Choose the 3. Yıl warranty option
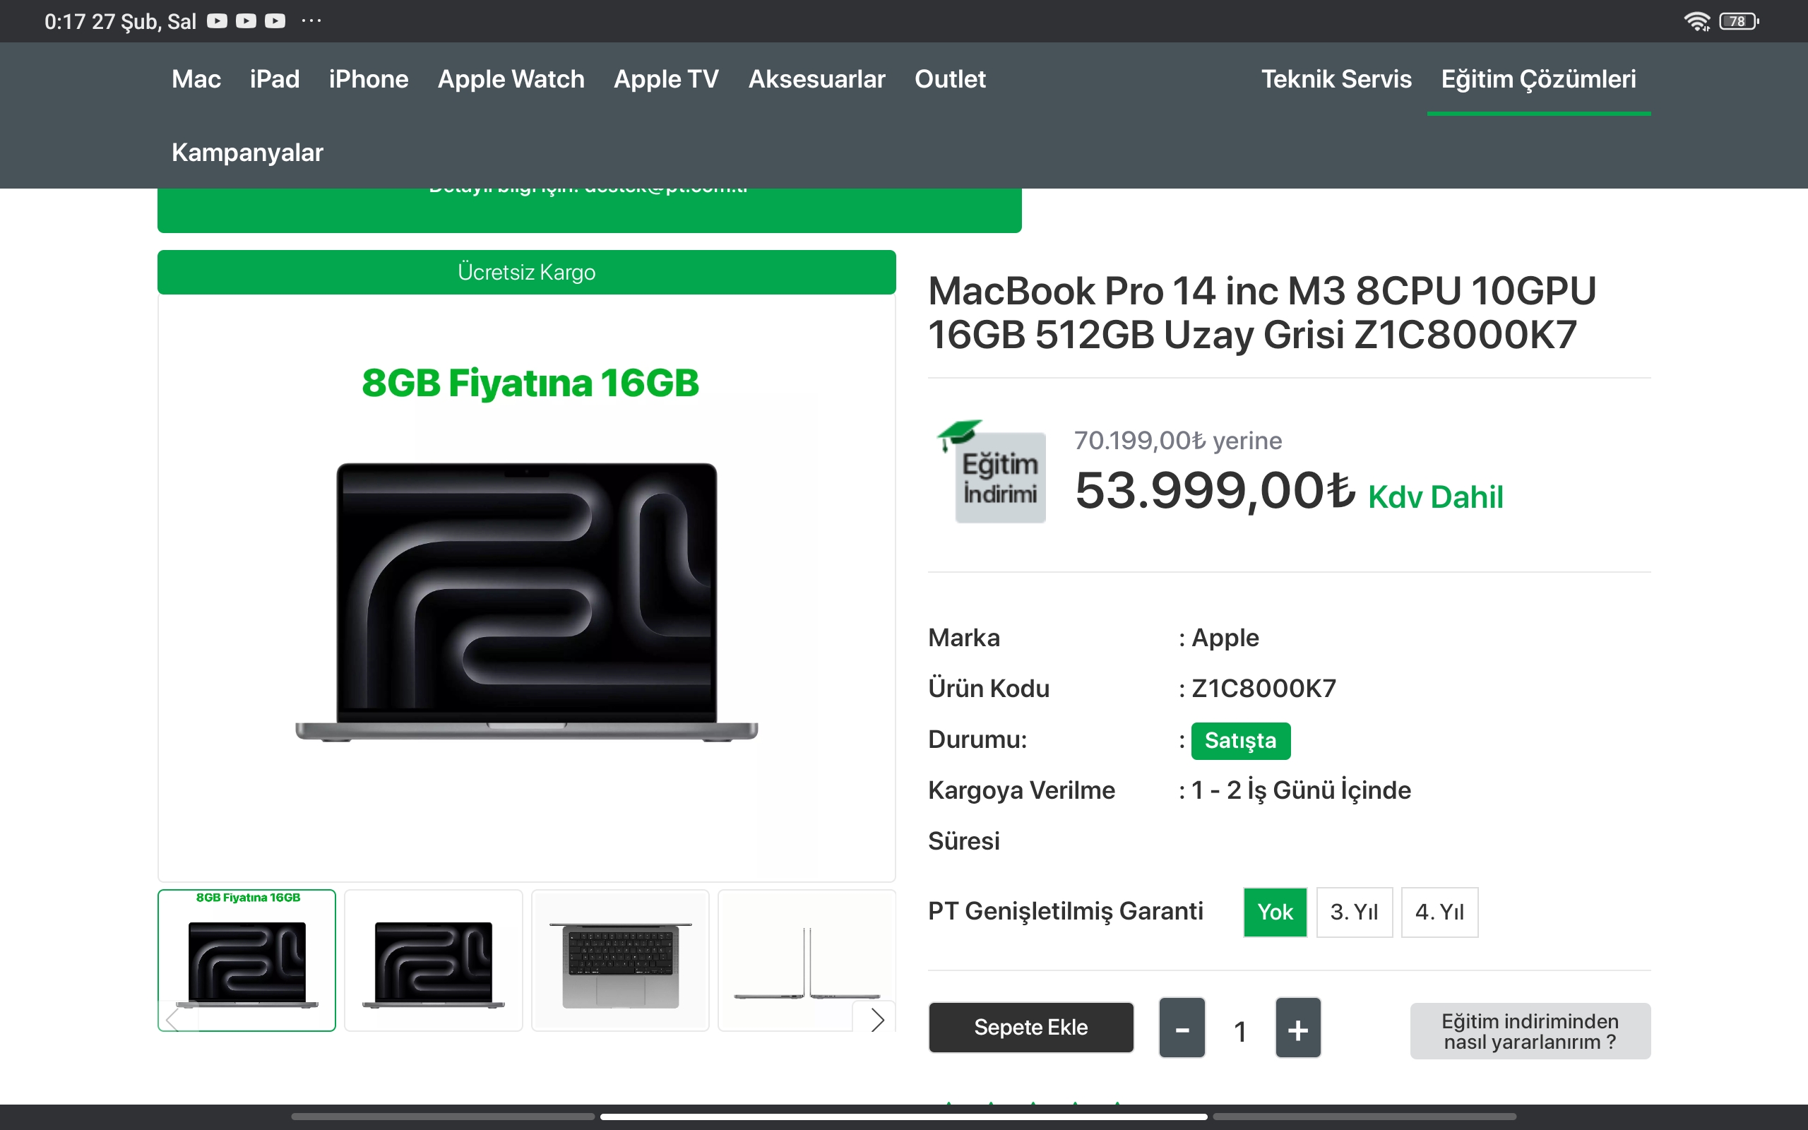Viewport: 1808px width, 1130px height. pyautogui.click(x=1354, y=912)
